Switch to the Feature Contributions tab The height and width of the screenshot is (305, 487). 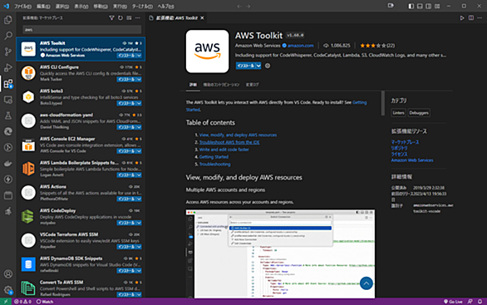click(x=221, y=85)
